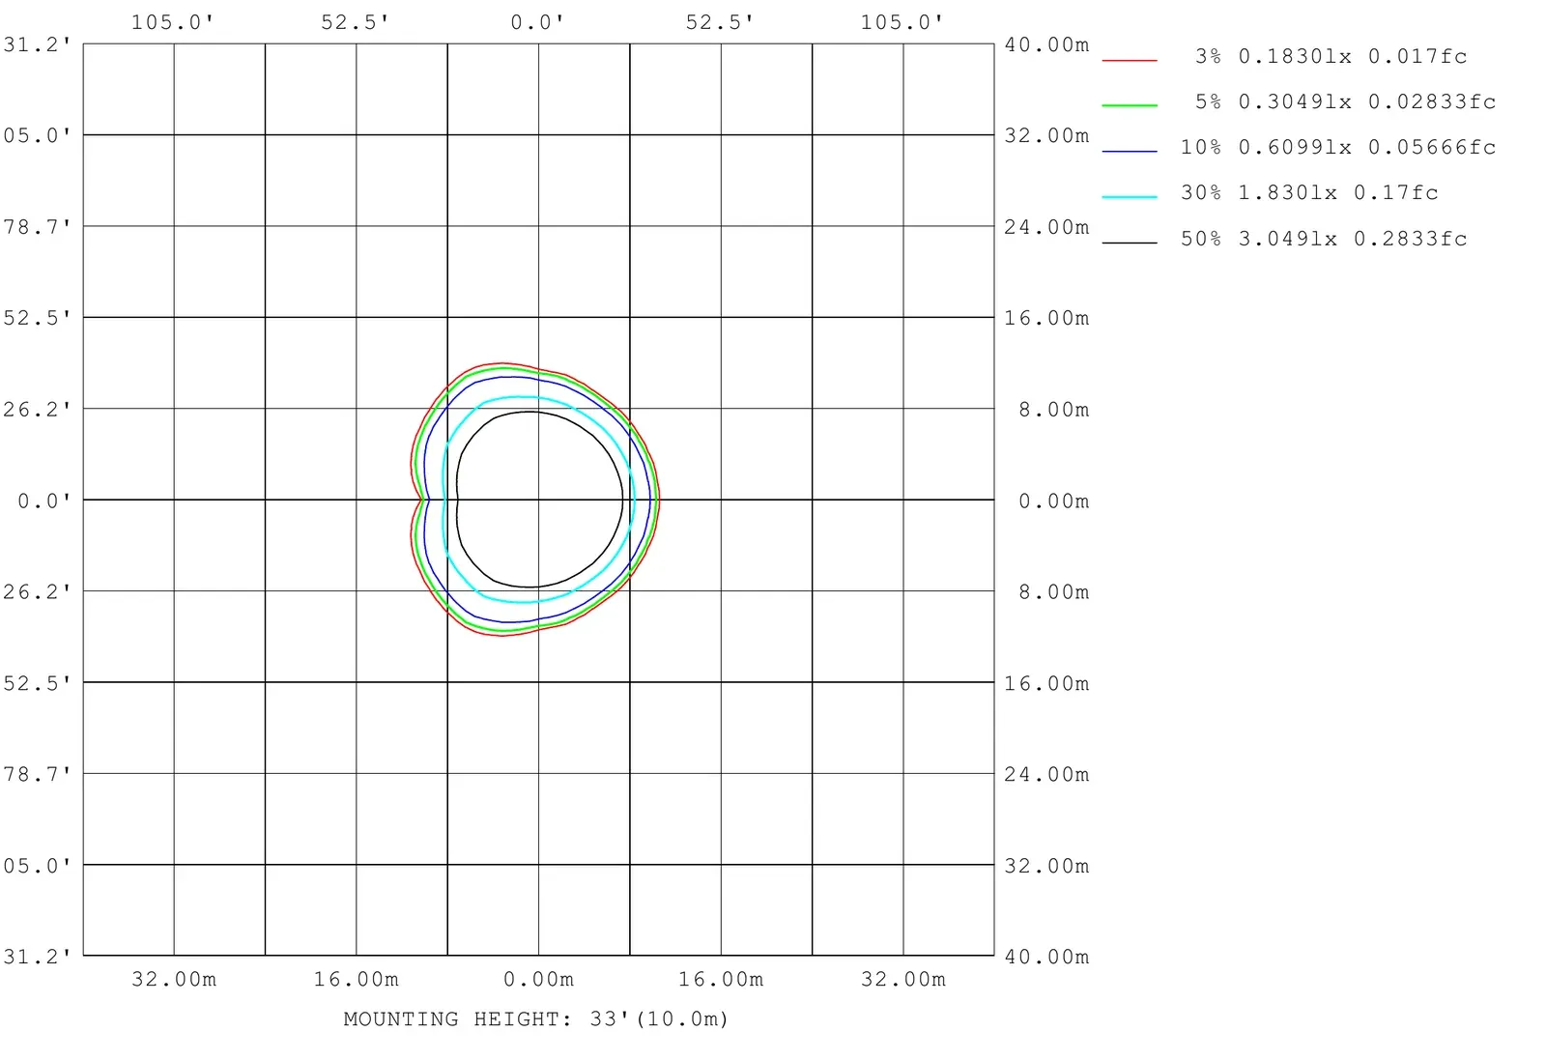Click the blue 10% legend line

1130,151
